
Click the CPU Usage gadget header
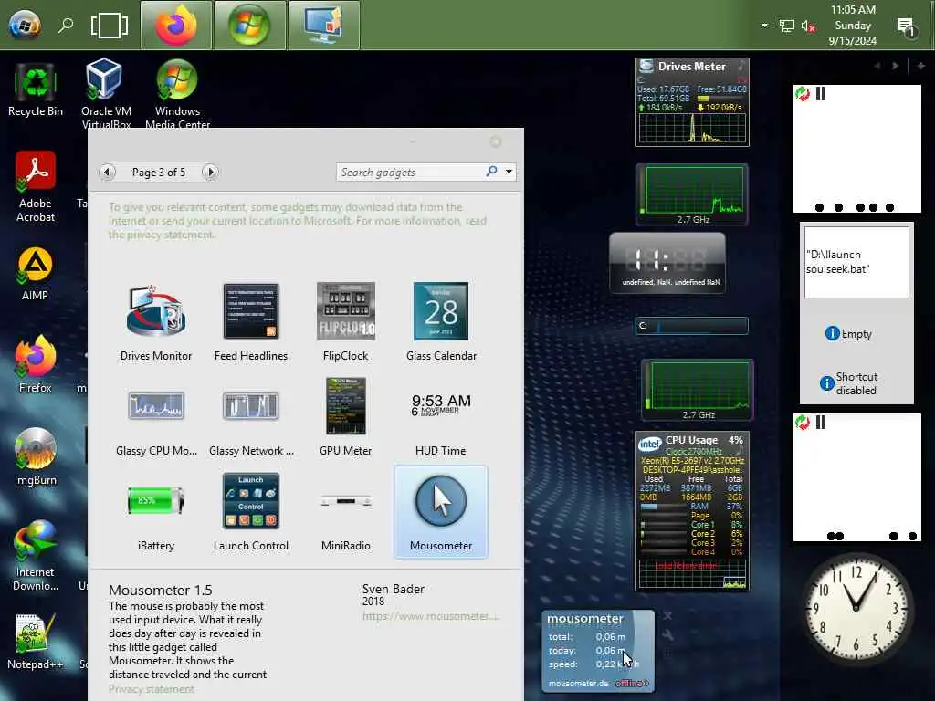click(x=691, y=440)
